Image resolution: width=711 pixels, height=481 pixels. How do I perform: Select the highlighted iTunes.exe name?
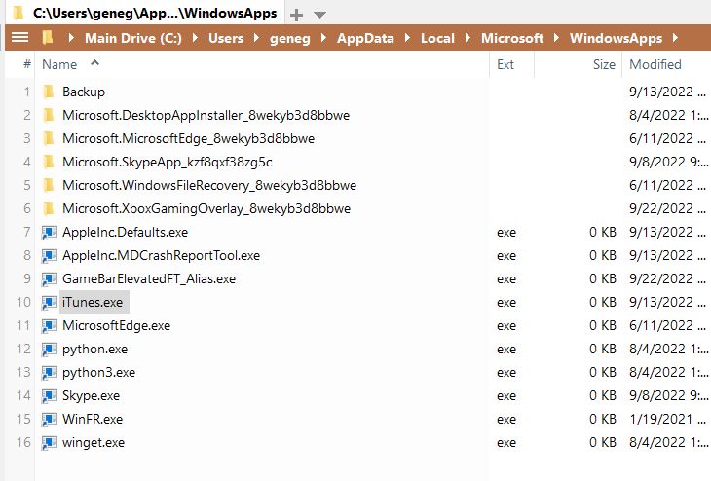click(93, 303)
